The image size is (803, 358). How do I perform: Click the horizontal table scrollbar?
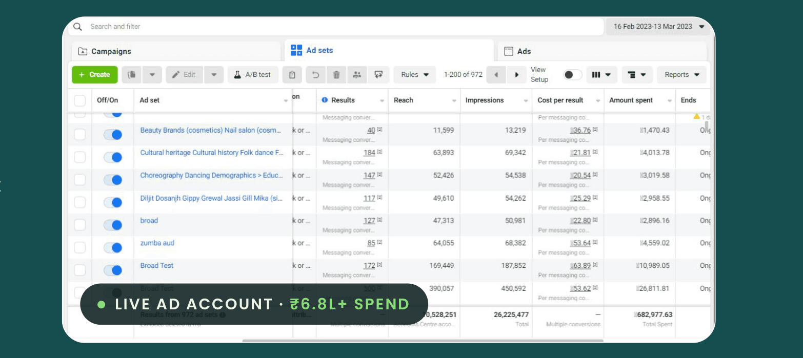point(423,341)
